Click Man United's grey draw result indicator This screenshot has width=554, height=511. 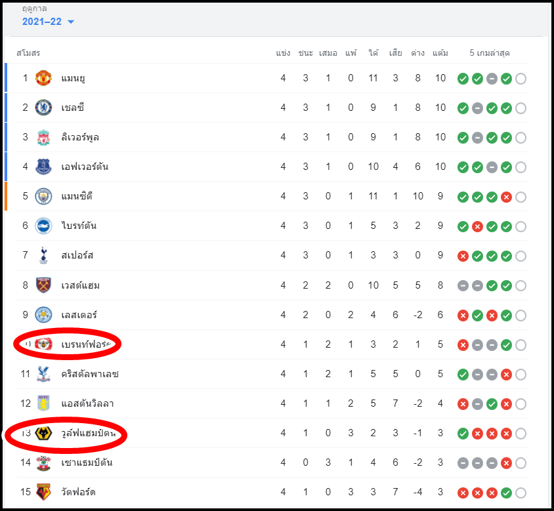click(x=492, y=79)
